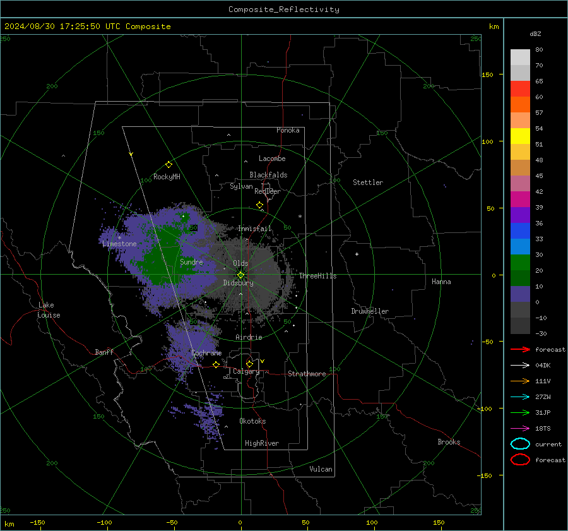Click the RockyMH label

[x=167, y=177]
